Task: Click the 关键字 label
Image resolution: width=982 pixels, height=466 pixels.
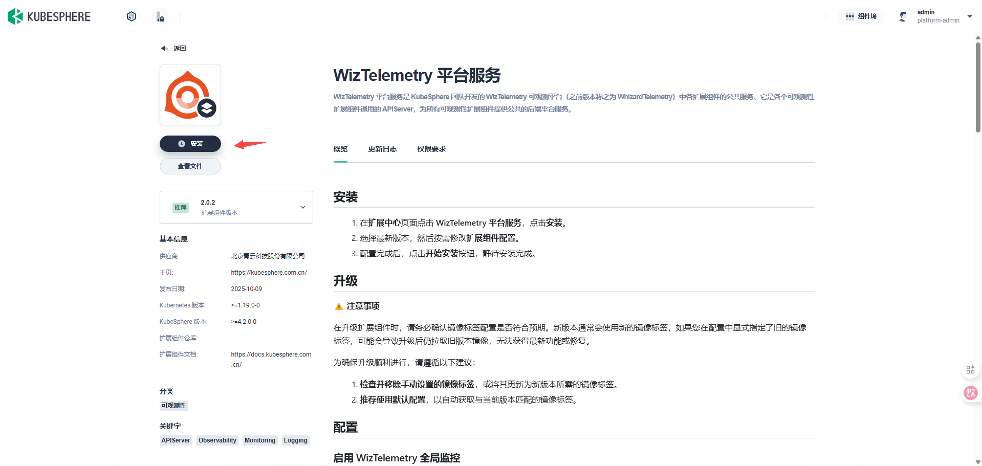Action: pyautogui.click(x=170, y=426)
